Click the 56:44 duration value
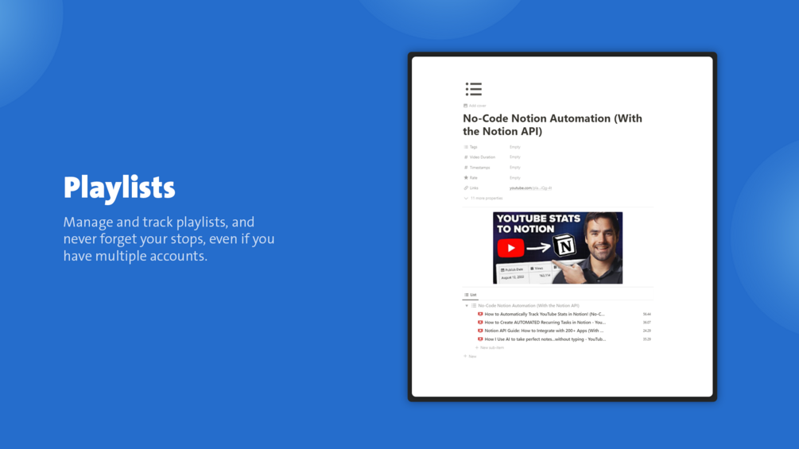 click(646, 314)
